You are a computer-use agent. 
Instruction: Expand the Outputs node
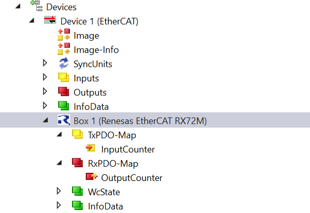pyautogui.click(x=45, y=91)
